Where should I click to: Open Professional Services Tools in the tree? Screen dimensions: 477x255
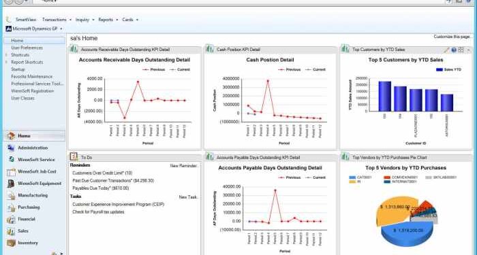click(x=37, y=84)
